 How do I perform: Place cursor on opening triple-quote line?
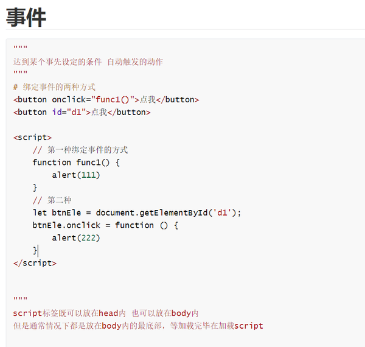[x=20, y=47]
